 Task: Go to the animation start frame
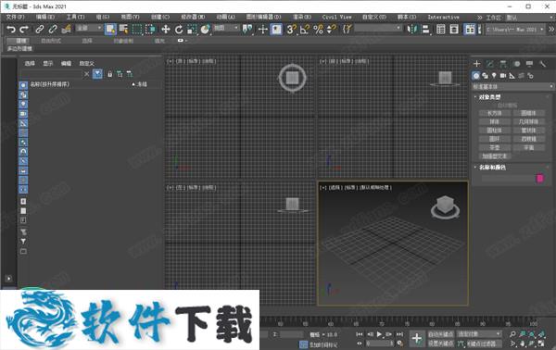(x=360, y=334)
